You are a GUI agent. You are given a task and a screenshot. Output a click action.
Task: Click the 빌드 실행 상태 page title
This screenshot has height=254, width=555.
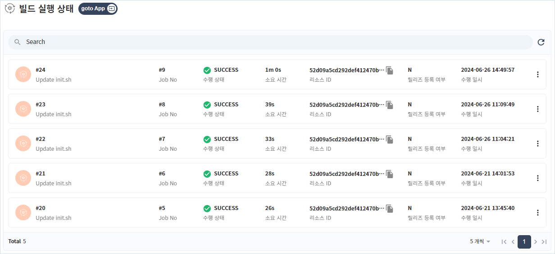coord(46,9)
